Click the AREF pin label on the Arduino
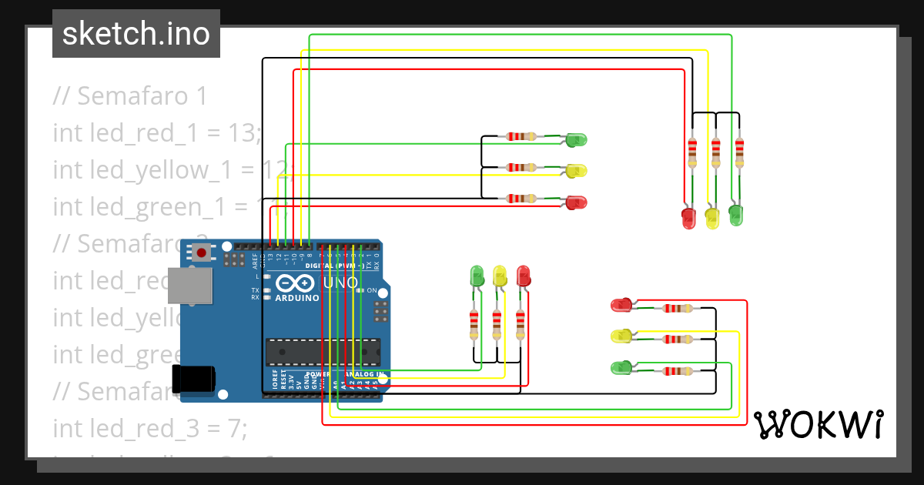 click(x=256, y=260)
